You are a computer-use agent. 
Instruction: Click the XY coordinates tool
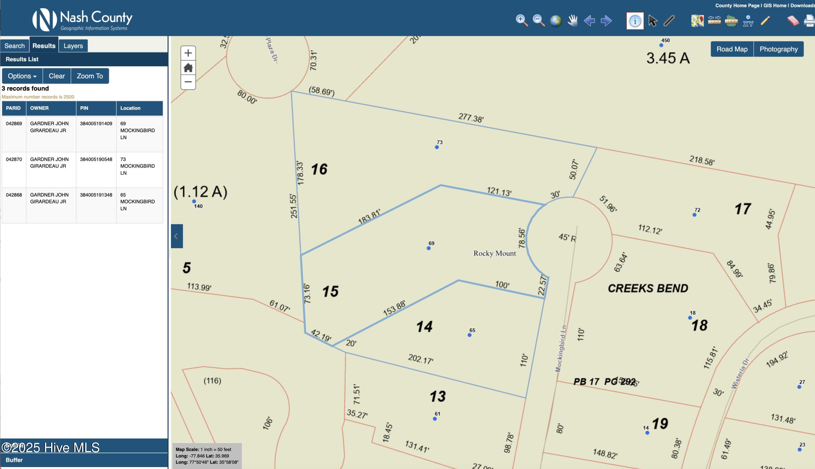pos(748,21)
